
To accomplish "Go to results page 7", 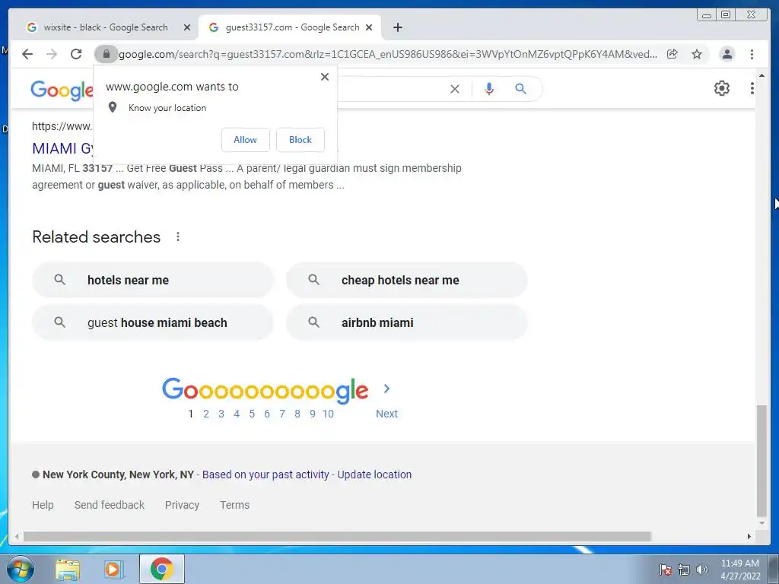I will point(282,414).
